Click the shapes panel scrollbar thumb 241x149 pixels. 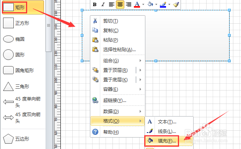pos(49,26)
